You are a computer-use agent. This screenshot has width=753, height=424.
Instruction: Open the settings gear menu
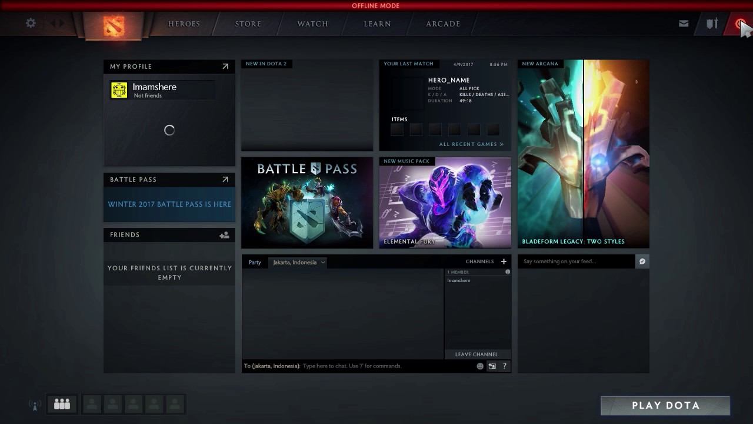click(31, 24)
